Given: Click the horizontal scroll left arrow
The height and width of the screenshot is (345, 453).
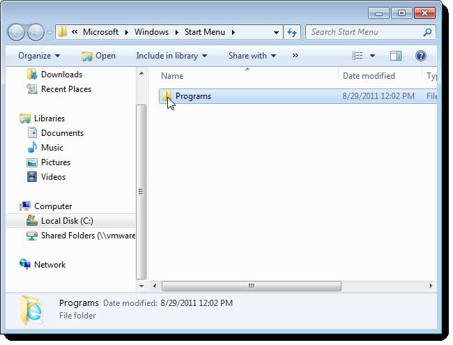Looking at the screenshot, I should [x=155, y=286].
